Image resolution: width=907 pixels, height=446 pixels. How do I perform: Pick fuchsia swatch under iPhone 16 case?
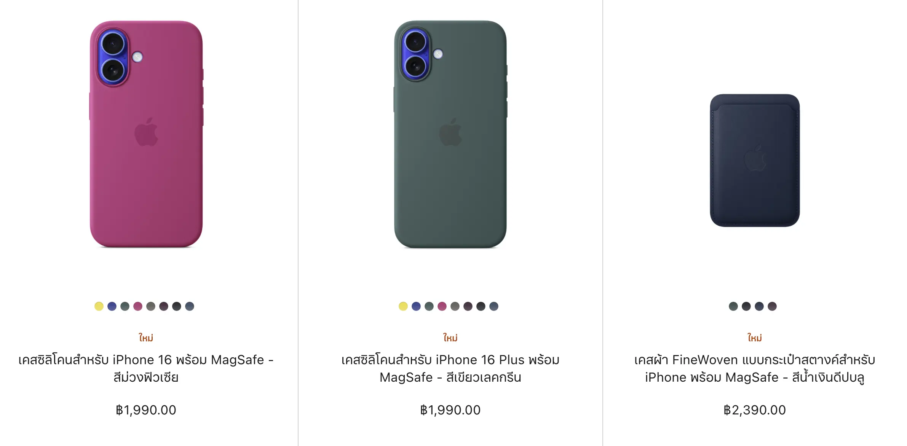(x=138, y=306)
